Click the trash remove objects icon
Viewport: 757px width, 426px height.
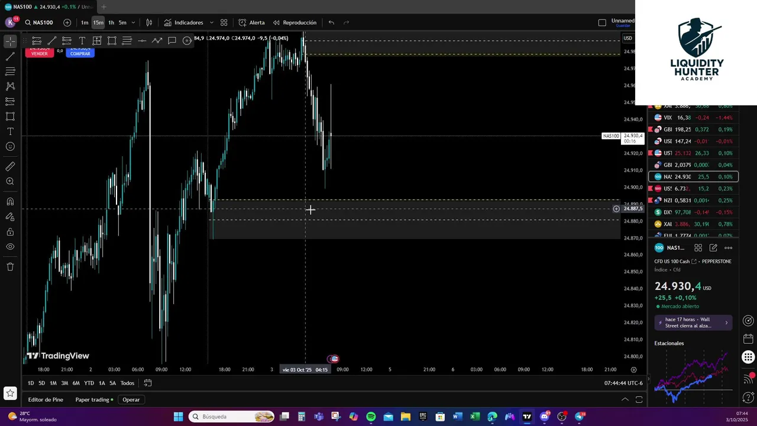10,267
